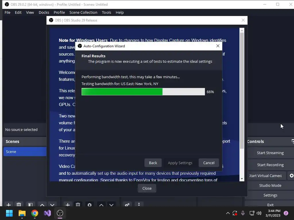Pop out the Controls dock icon
The image size is (294, 220).
click(293, 141)
